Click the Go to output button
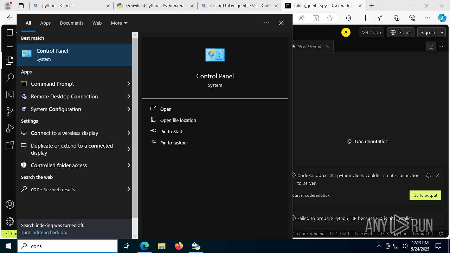This screenshot has height=253, width=450. coord(425,195)
